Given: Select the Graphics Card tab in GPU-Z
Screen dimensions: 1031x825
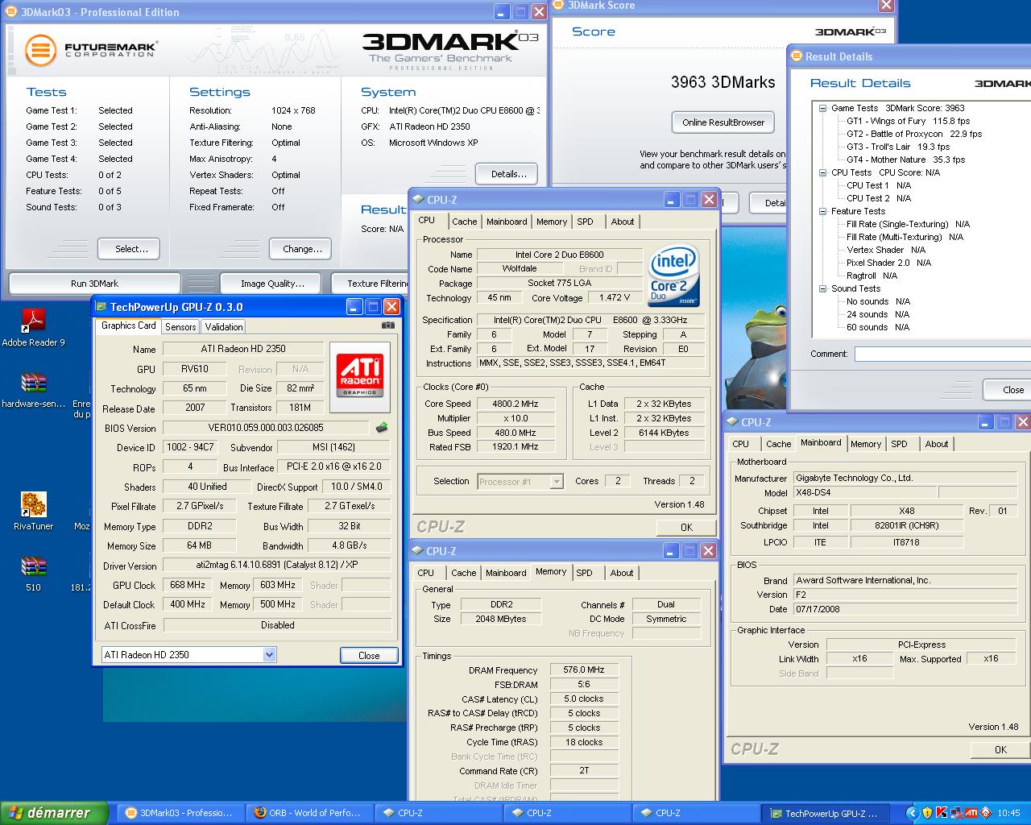Looking at the screenshot, I should point(129,325).
